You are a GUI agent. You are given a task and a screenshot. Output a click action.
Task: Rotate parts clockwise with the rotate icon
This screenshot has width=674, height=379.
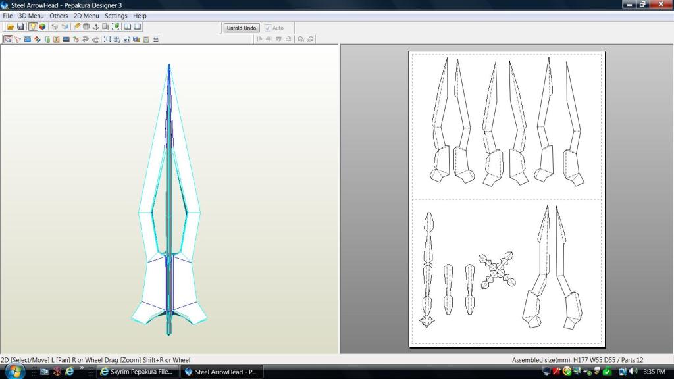pyautogui.click(x=311, y=39)
